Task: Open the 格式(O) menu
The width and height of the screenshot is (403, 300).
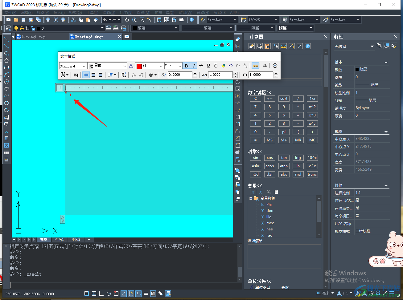Action: 75,13
